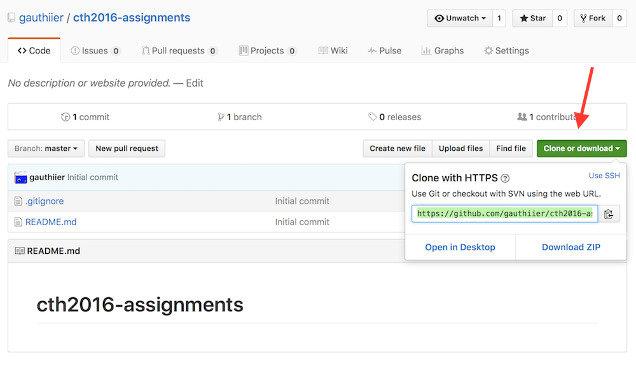Open the .gitignore file
The height and width of the screenshot is (378, 636).
[x=45, y=201]
